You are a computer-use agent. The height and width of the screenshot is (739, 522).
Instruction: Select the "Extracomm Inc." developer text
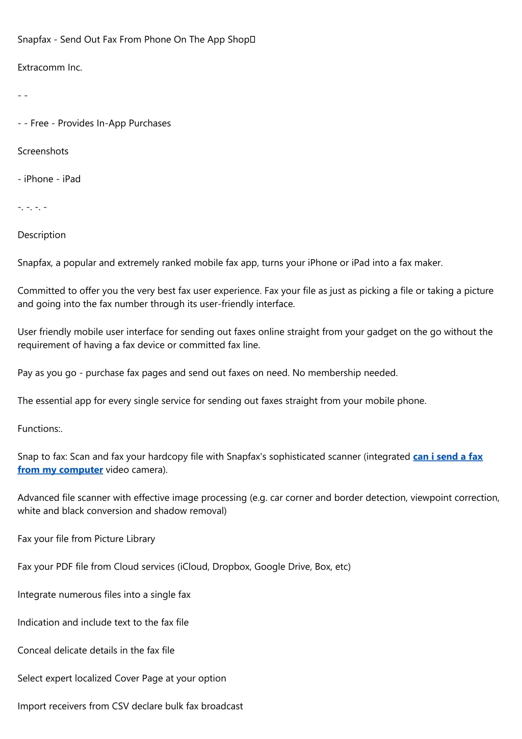point(50,67)
